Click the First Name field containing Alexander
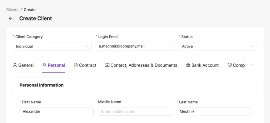The image size is (270, 123). coord(56,111)
